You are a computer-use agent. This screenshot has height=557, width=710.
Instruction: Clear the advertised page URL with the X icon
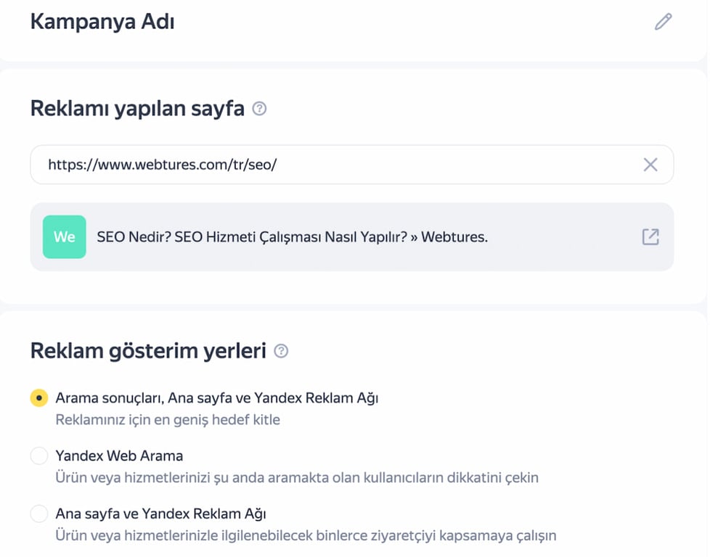651,165
